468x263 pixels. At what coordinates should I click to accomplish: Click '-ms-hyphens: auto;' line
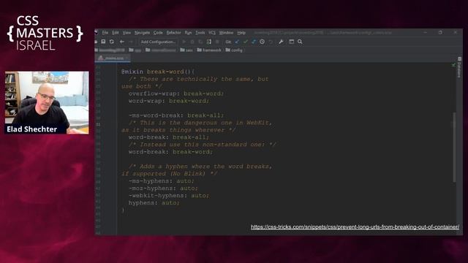coord(162,181)
